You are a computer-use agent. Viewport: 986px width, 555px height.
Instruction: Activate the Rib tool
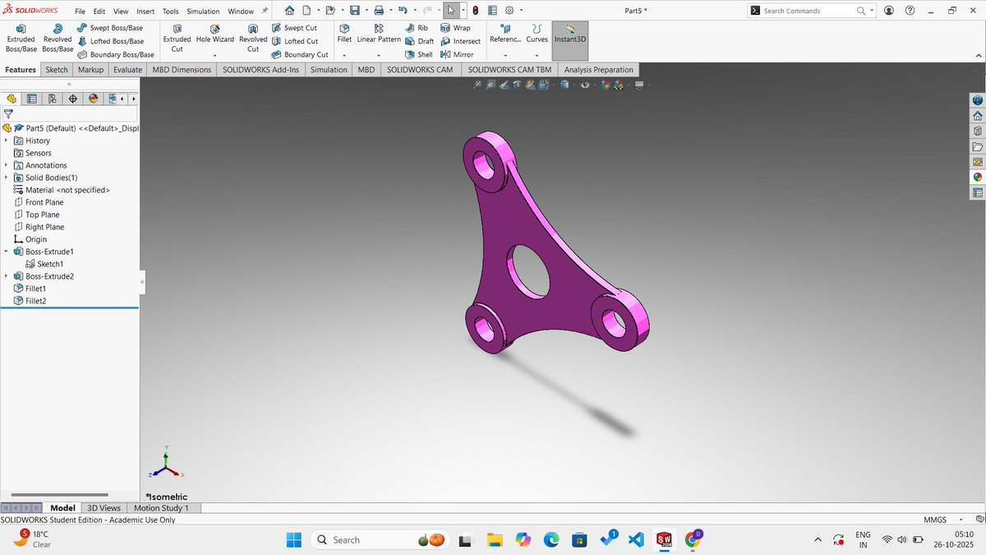point(417,28)
